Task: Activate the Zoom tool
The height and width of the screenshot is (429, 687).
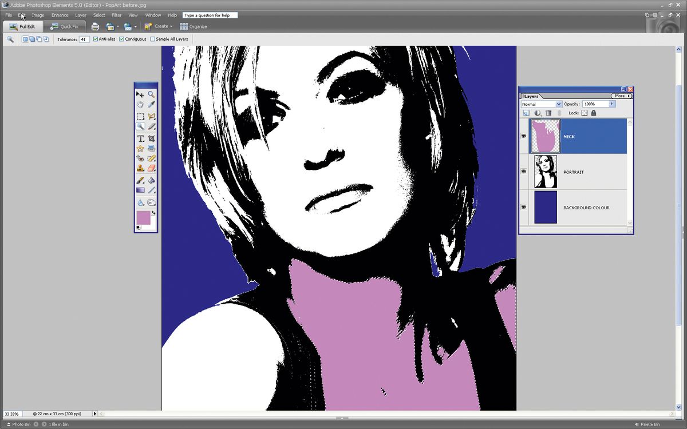Action: tap(151, 94)
